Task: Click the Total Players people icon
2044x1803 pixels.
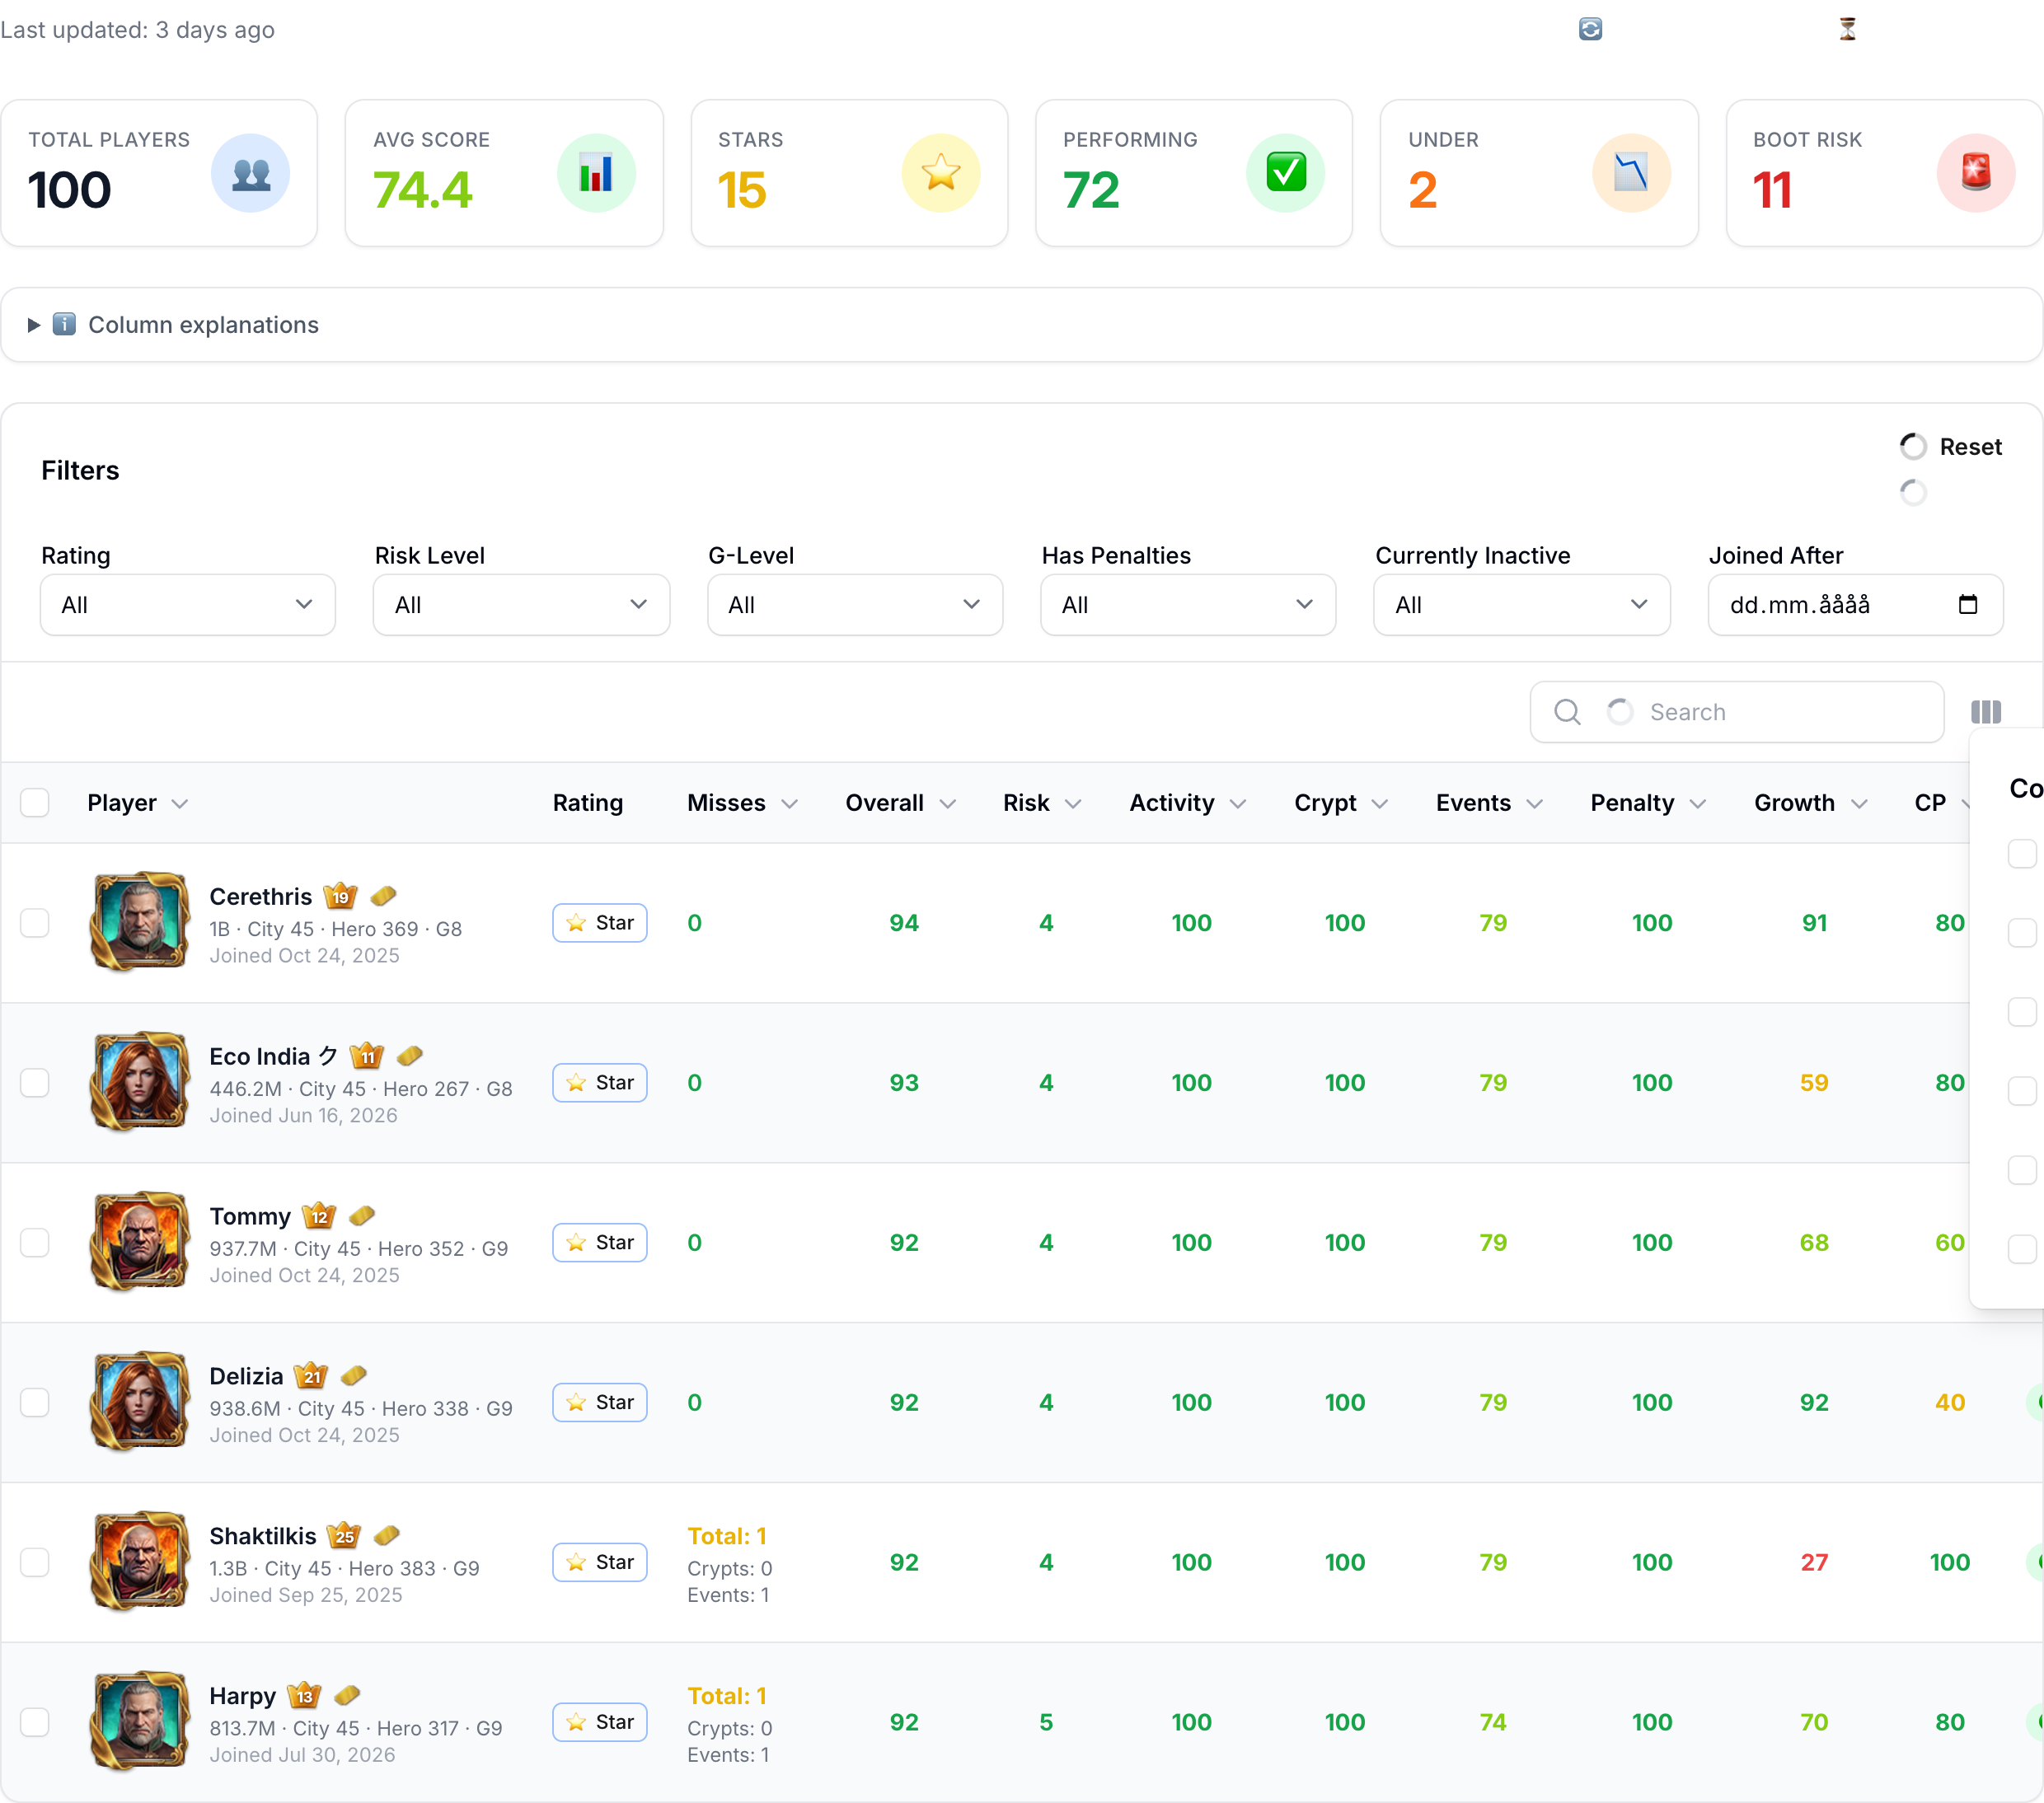Action: point(250,173)
